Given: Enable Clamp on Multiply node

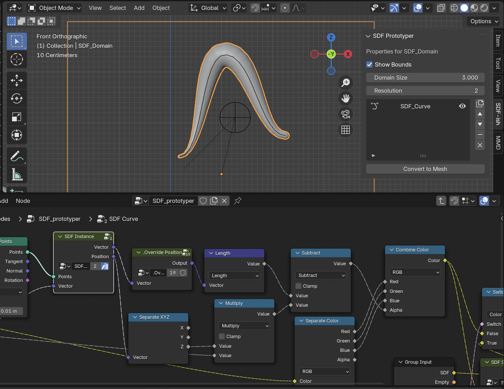Looking at the screenshot, I should (222, 336).
